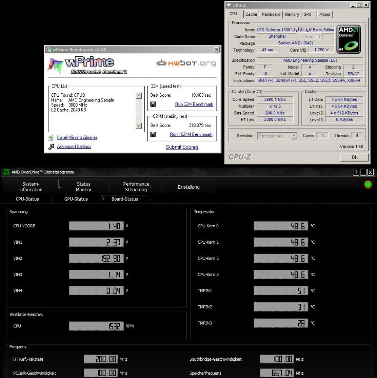Click the Submit Scores link
377x378 pixels.
[182, 147]
